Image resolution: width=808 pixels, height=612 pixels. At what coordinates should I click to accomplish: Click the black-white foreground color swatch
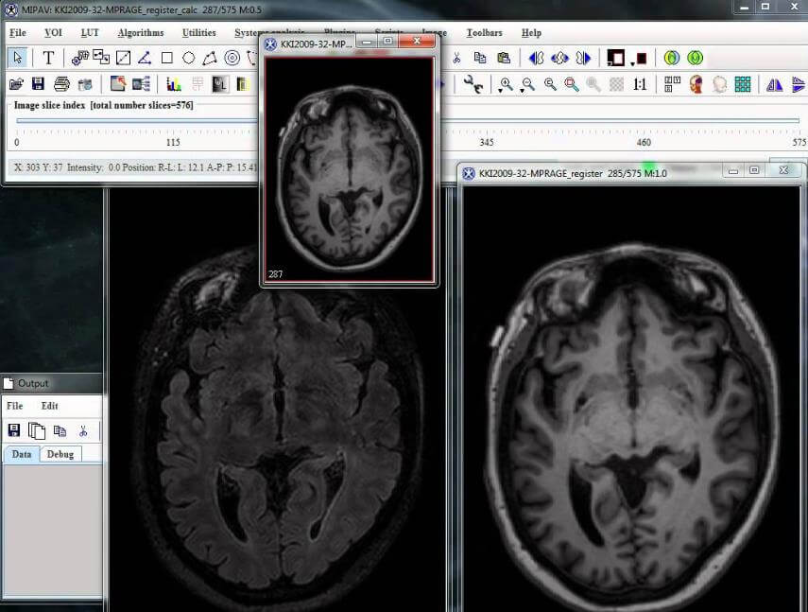615,58
